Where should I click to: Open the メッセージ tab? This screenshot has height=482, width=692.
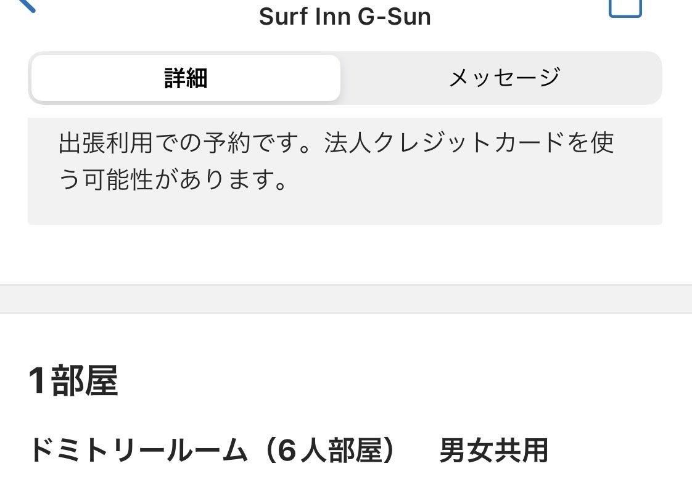click(x=504, y=78)
